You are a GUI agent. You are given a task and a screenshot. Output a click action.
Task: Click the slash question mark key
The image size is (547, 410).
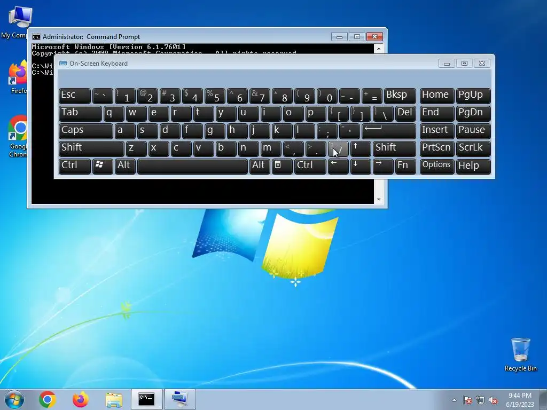pos(338,149)
